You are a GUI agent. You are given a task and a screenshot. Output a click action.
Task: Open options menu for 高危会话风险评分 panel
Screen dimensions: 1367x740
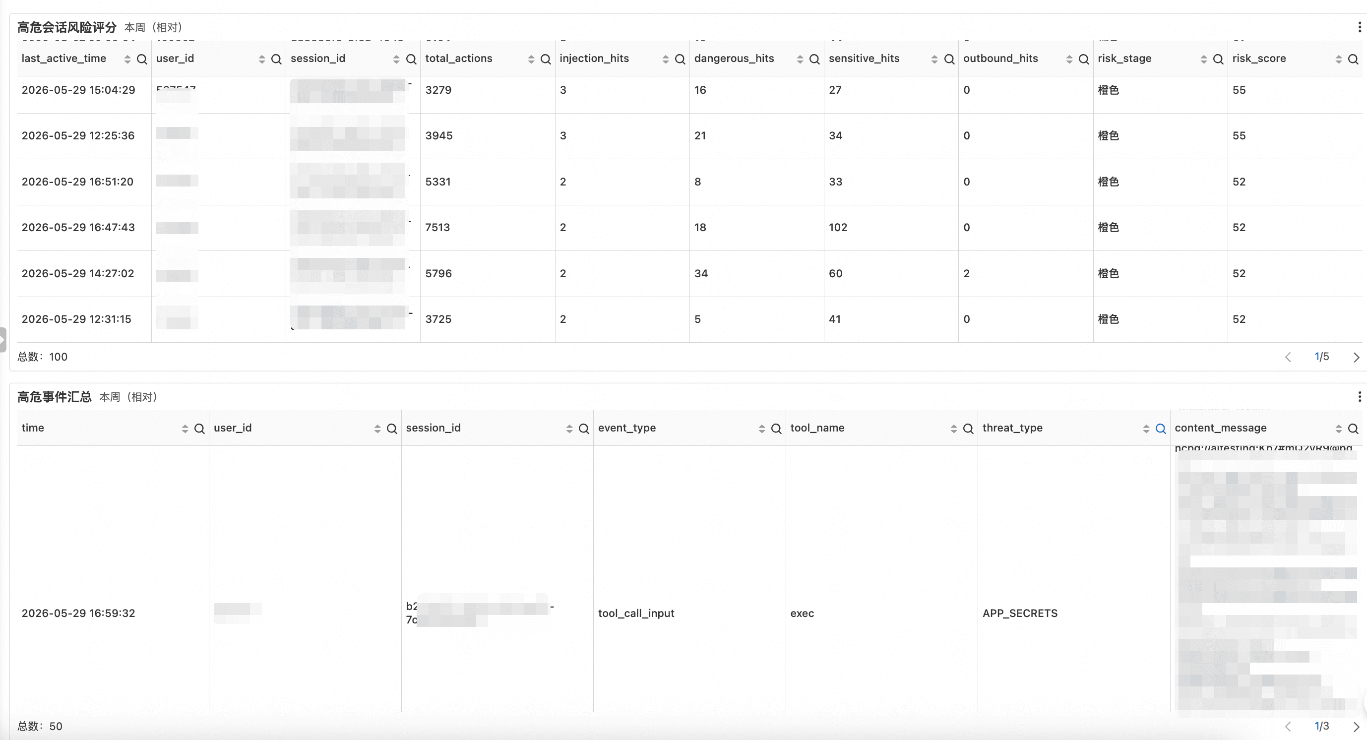[x=1359, y=27]
